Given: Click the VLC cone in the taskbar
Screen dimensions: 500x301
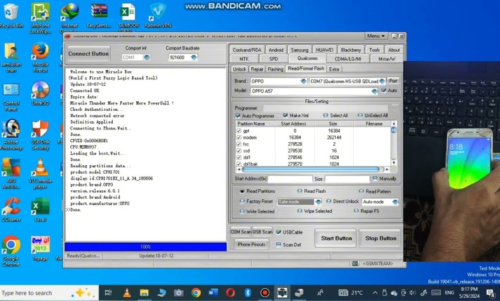Looking at the screenshot, I should (127, 293).
